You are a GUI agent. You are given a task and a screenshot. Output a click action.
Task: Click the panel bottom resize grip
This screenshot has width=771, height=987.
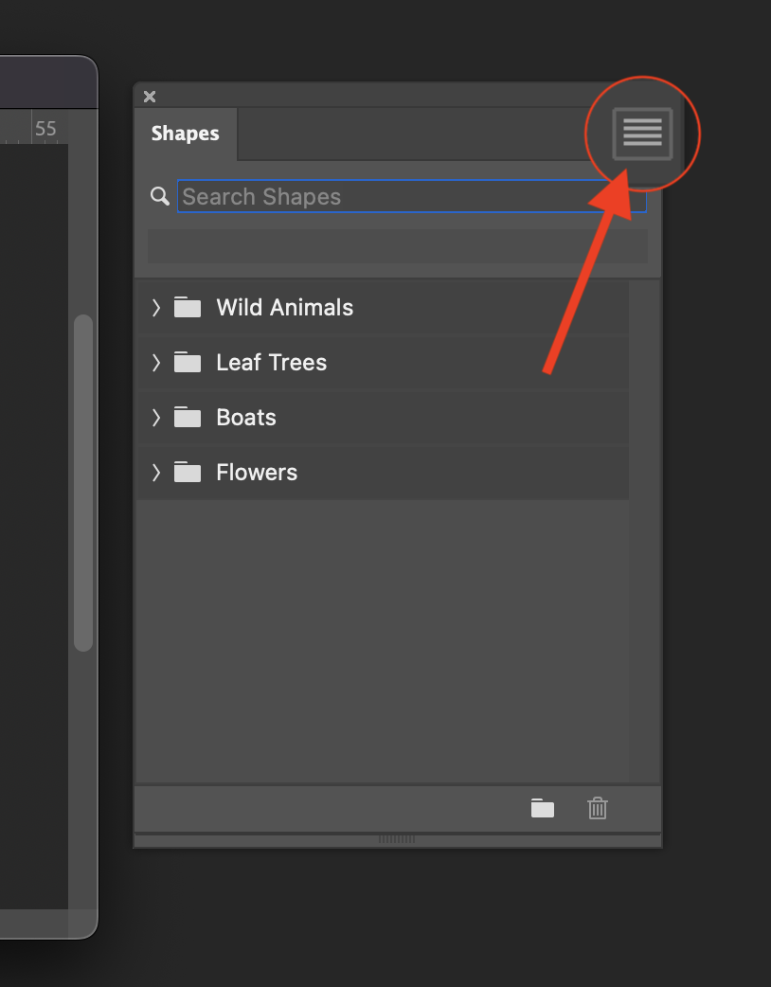397,839
